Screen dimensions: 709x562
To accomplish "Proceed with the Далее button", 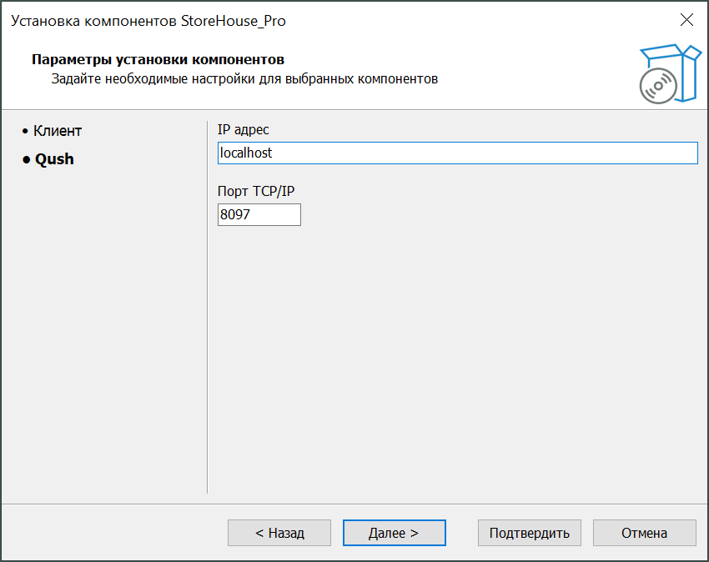I will click(x=394, y=533).
